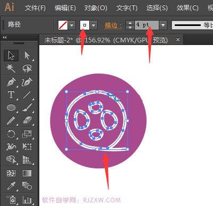Select the Blend tool
Screen dimensions: 213x206
click(27, 186)
